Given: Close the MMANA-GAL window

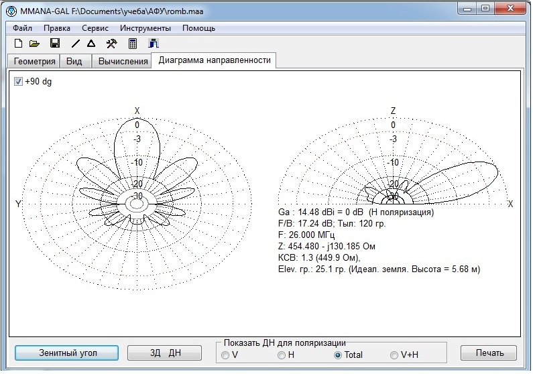Looking at the screenshot, I should (x=510, y=9).
